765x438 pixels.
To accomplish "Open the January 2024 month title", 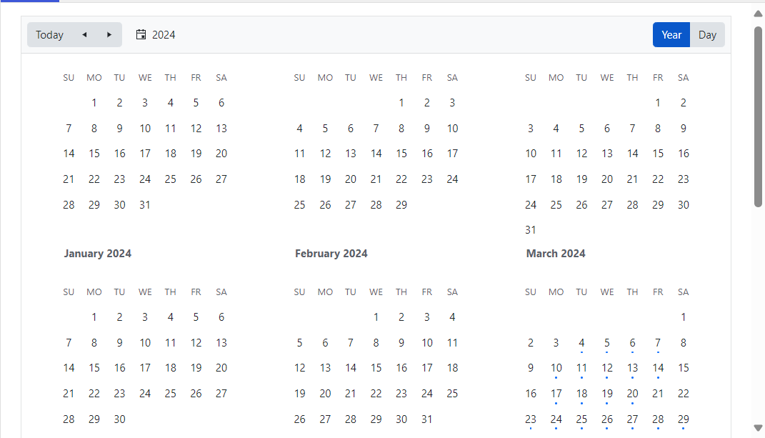I will (x=97, y=254).
